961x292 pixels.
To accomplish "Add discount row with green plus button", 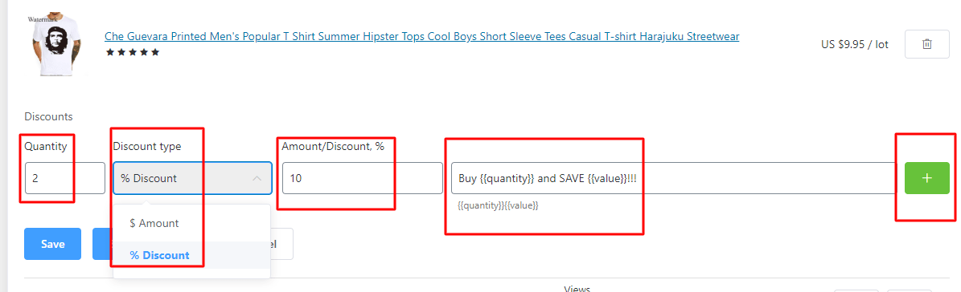I will click(927, 178).
